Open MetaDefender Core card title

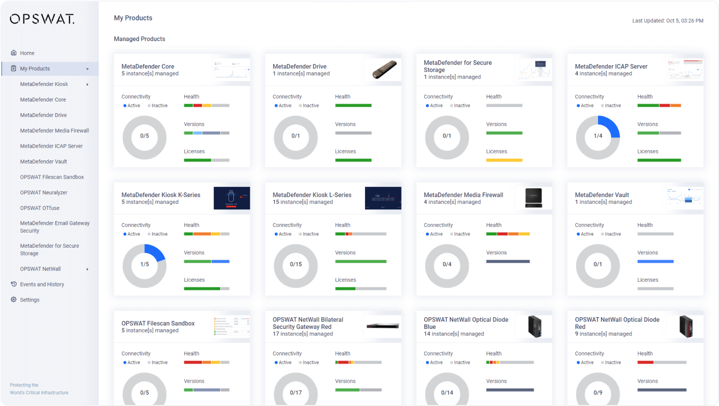click(148, 67)
